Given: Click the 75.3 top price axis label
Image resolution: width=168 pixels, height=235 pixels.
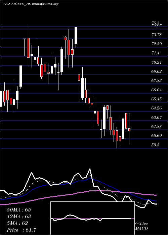Looking at the screenshot, I should tap(156, 23).
